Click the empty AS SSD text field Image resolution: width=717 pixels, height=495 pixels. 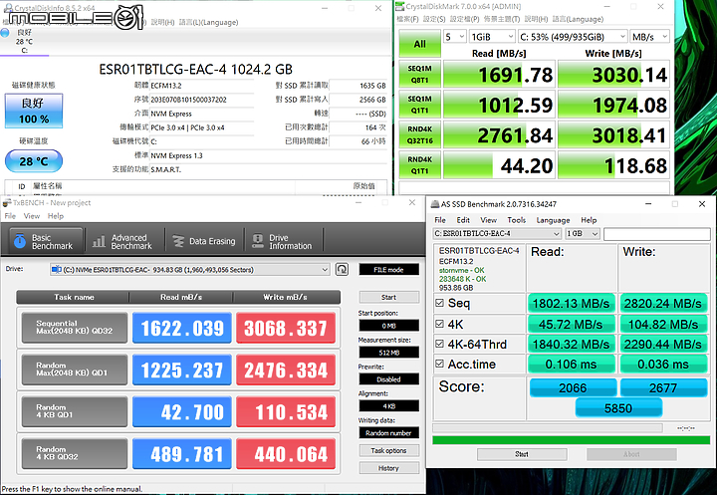(x=656, y=234)
